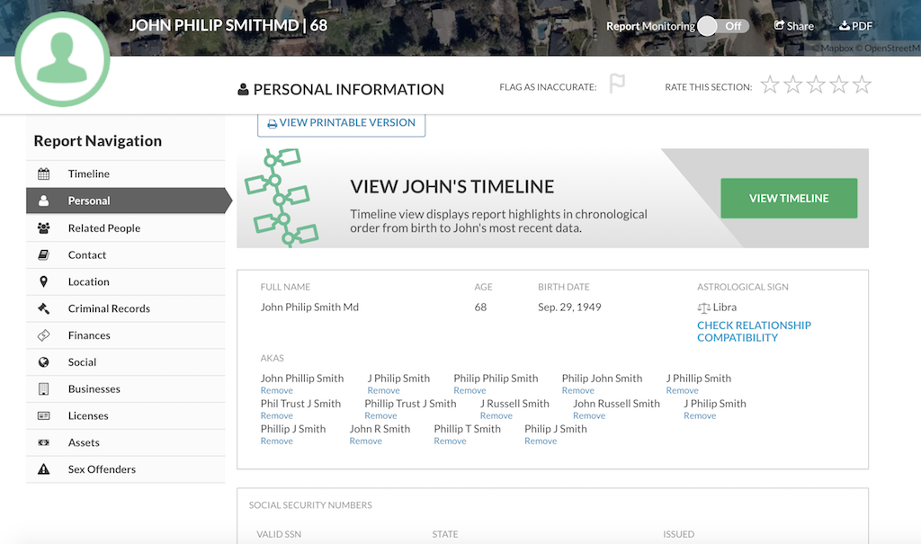Click the flag icon to flag as inaccurate

[617, 84]
